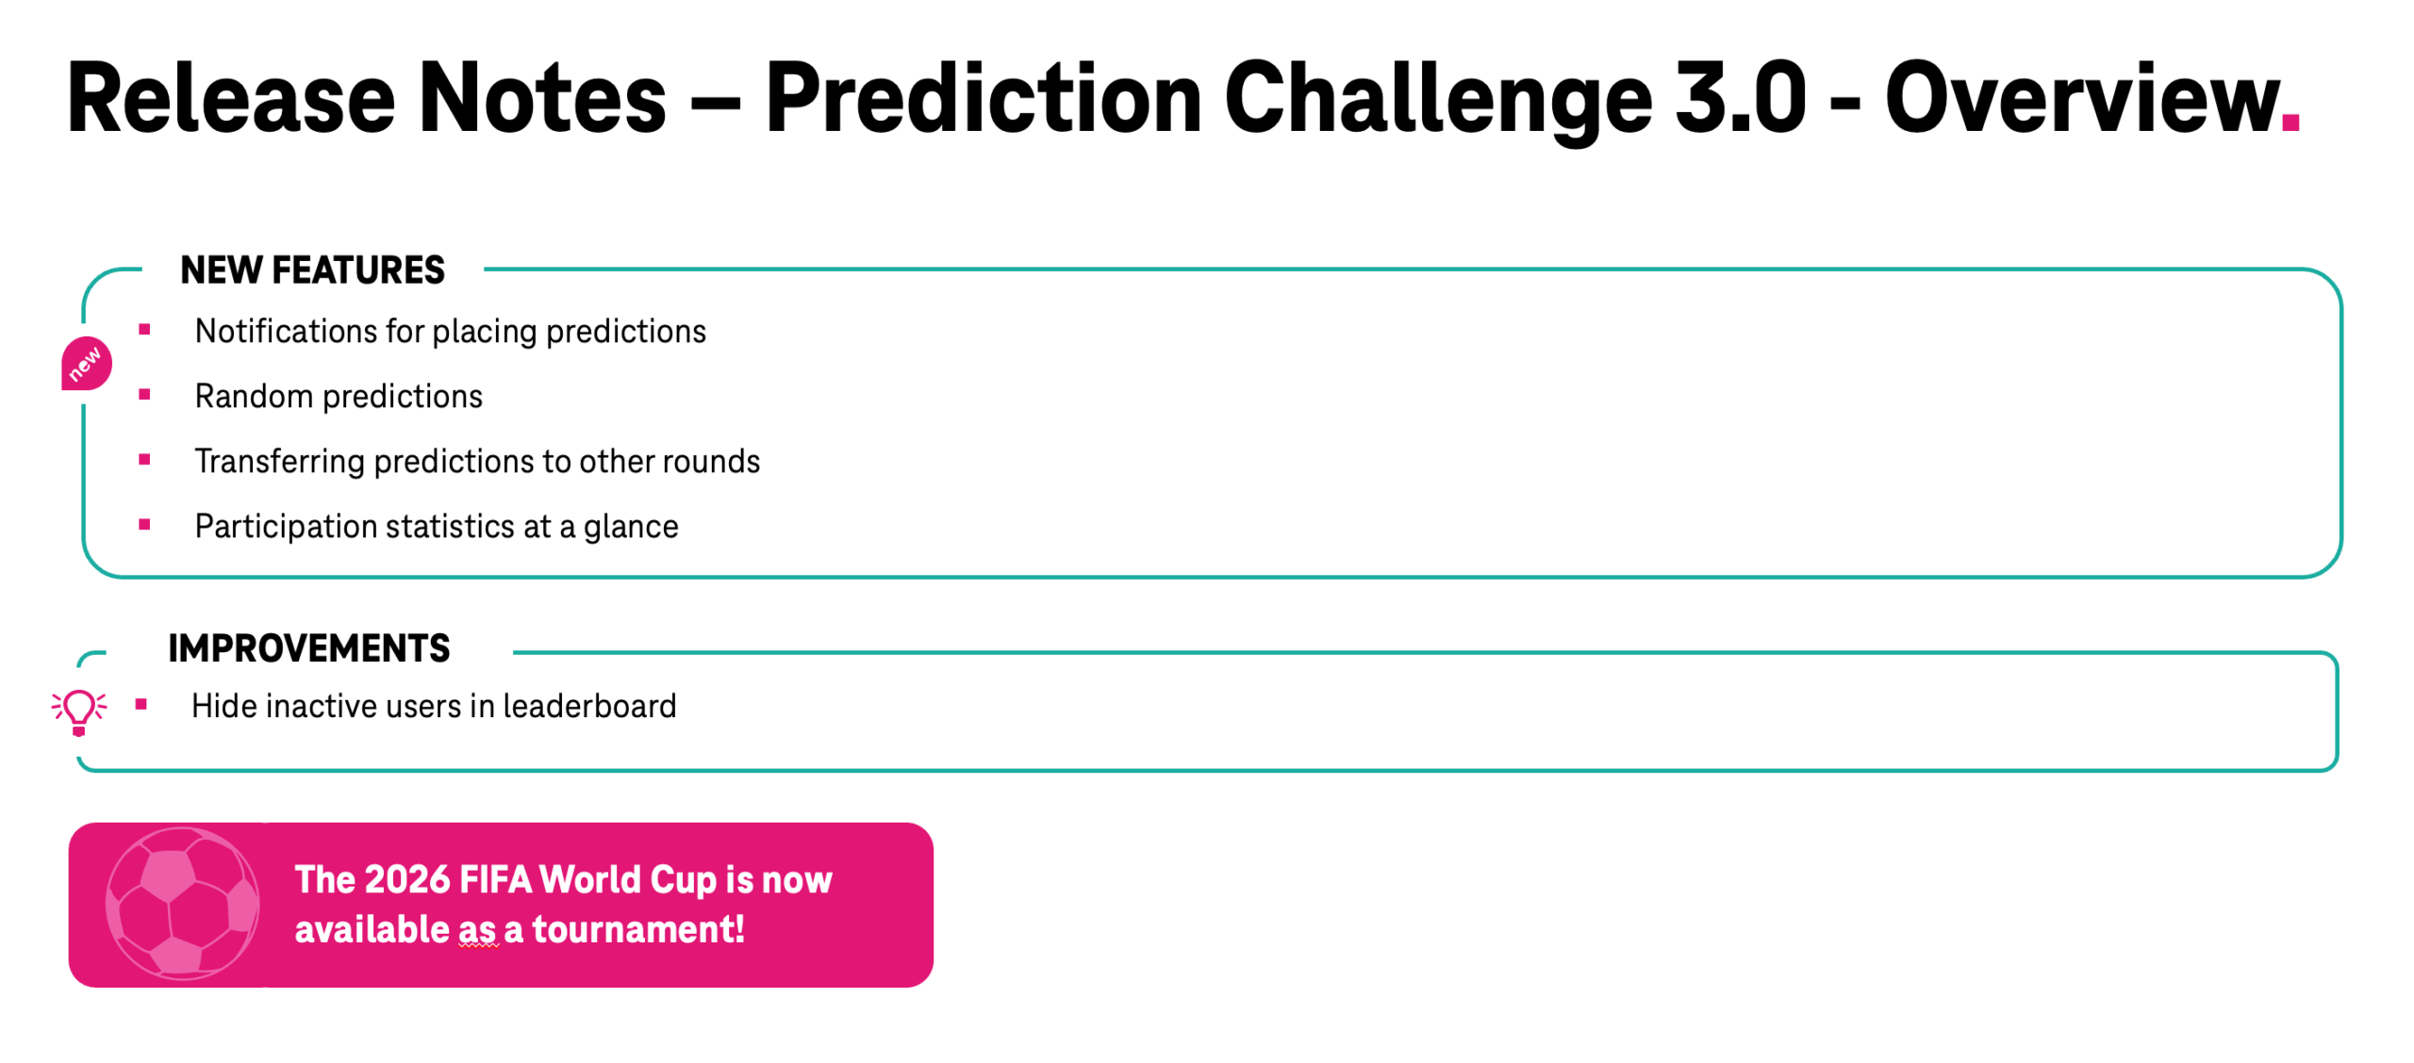This screenshot has width=2414, height=1063.
Task: Click the bullet before 'Hide inactive users'
Action: coord(141,704)
